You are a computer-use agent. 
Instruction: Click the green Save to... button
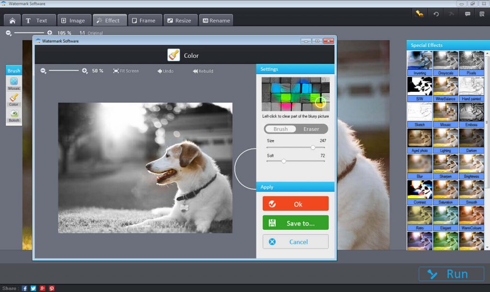[x=295, y=223]
